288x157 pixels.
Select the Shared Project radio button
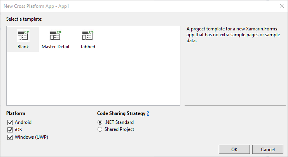pyautogui.click(x=100, y=129)
